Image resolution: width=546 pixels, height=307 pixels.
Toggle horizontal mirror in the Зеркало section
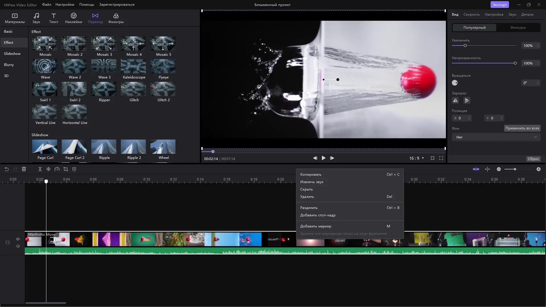(x=456, y=100)
